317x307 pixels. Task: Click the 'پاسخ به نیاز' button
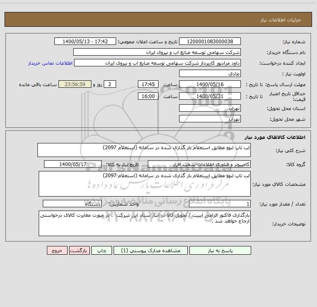pyautogui.click(x=220, y=250)
